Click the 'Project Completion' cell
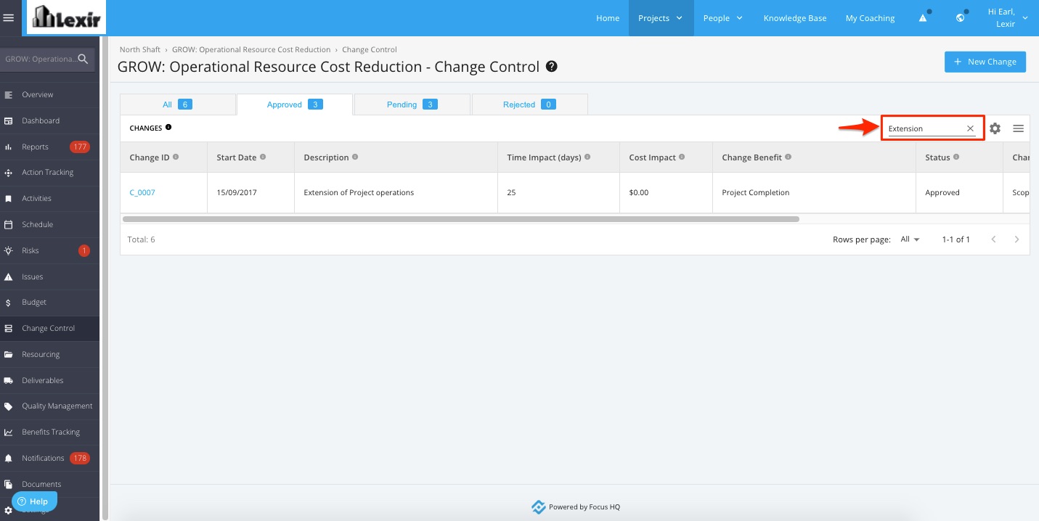1039x521 pixels. pos(814,192)
